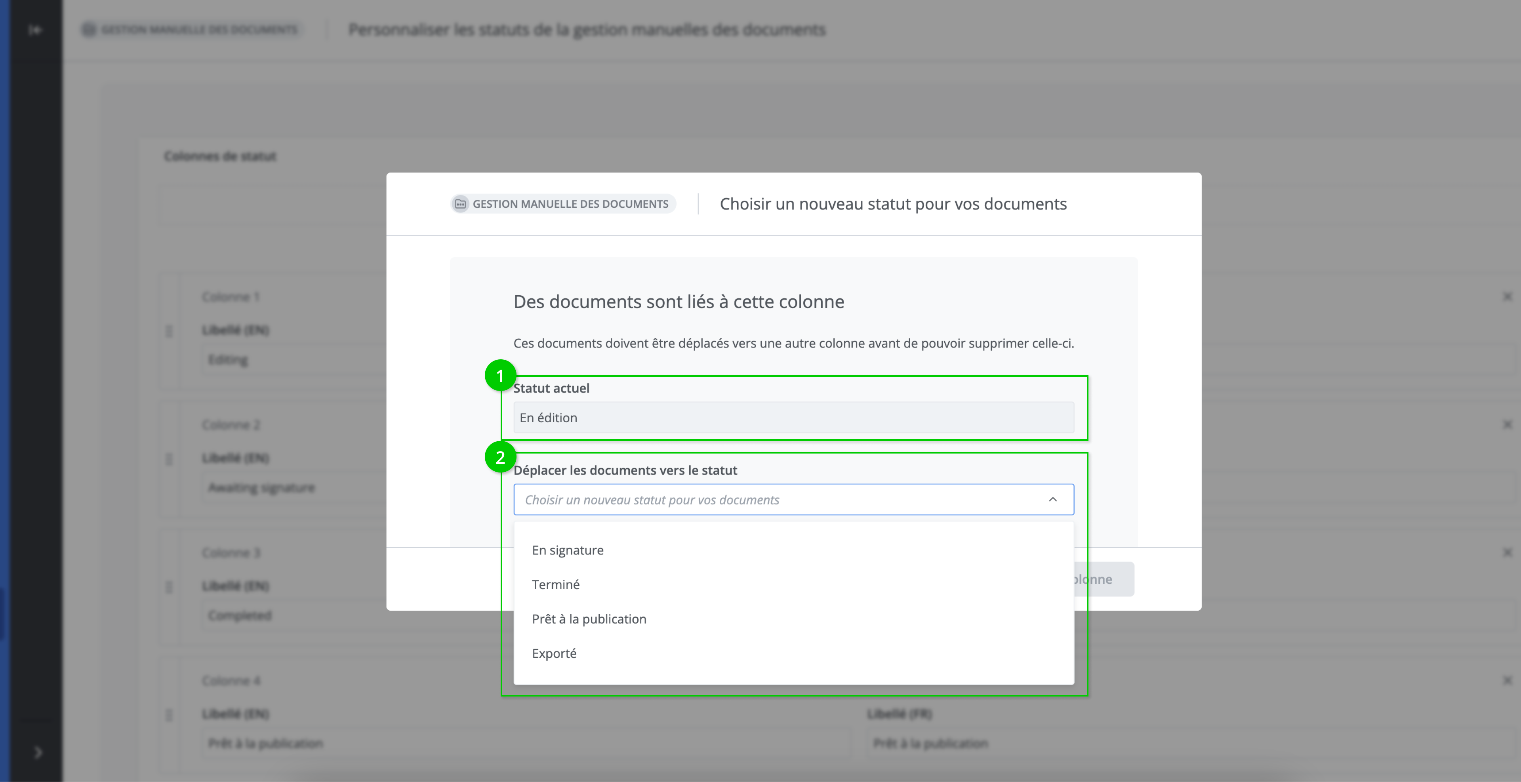This screenshot has width=1521, height=782.
Task: Expand the sidebar using the bottom chevron
Action: [38, 752]
